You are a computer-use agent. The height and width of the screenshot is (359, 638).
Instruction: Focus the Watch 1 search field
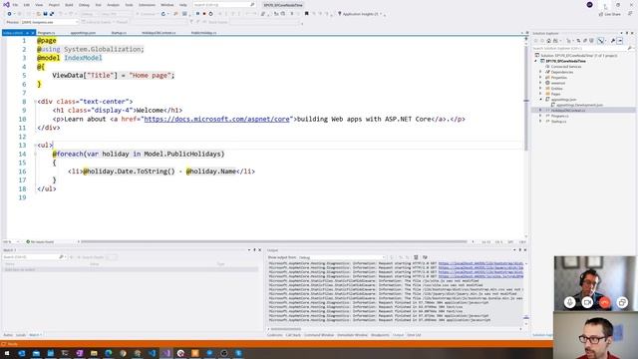point(33,257)
